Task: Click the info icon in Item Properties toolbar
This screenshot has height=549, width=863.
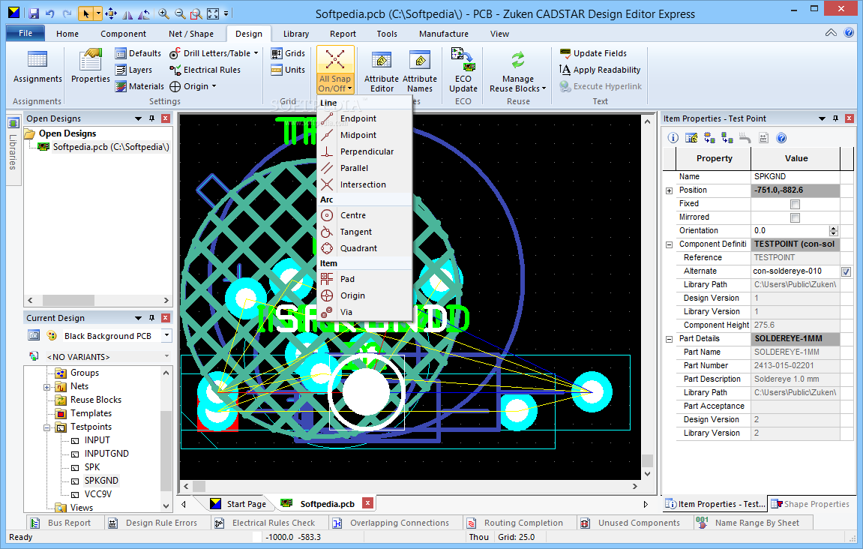Action: (673, 138)
